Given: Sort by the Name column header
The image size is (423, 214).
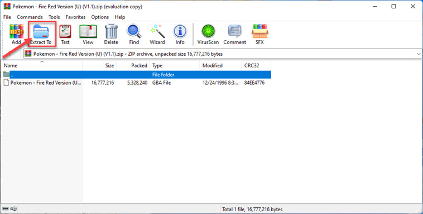Looking at the screenshot, I should [42, 66].
